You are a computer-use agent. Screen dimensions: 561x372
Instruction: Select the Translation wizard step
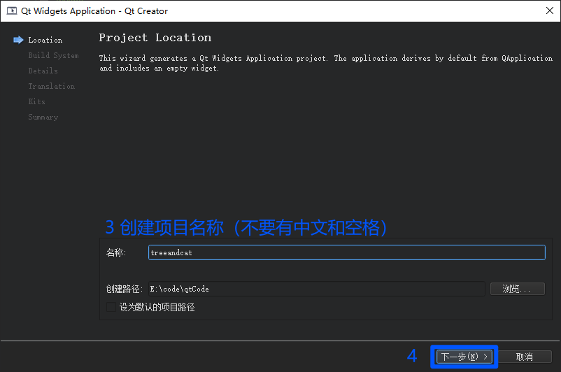coord(52,86)
